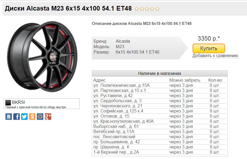Click the Выборгская наб., д. 61 address
This screenshot has width=247, height=159.
coord(116,127)
